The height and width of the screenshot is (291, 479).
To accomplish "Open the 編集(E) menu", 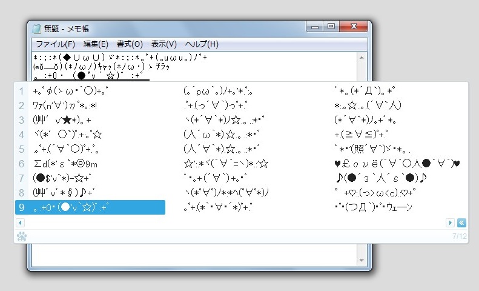I will (96, 44).
